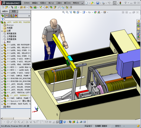Viewport: 141px width, 128px height.
Task: Toggle the shaded with edges display button
Action: pyautogui.click(x=61, y=122)
